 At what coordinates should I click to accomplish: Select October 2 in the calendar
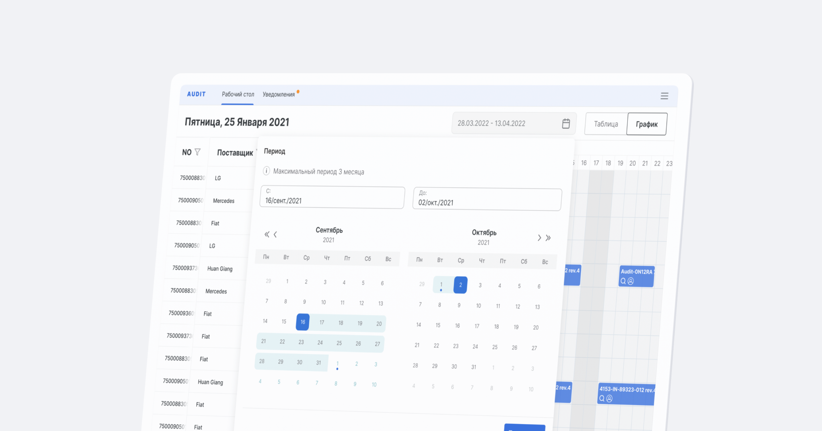coord(461,285)
